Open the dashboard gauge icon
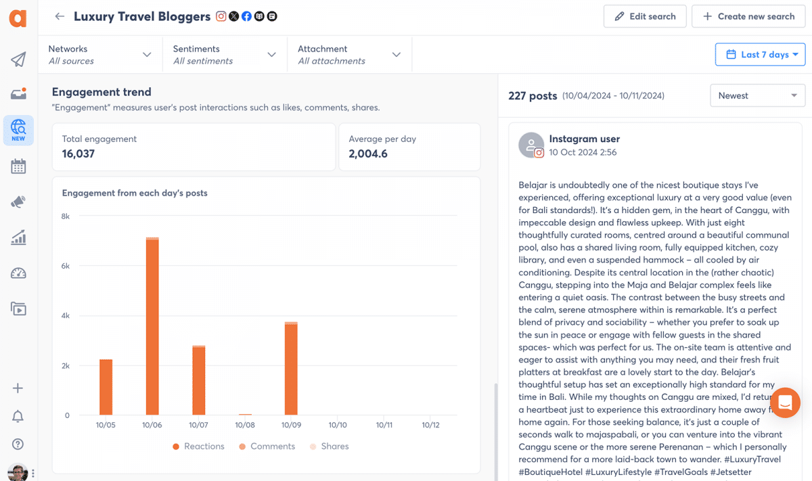 [18, 273]
